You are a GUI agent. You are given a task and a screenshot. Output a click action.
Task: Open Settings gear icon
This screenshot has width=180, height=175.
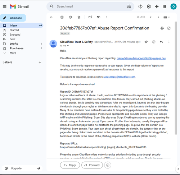(149, 6)
